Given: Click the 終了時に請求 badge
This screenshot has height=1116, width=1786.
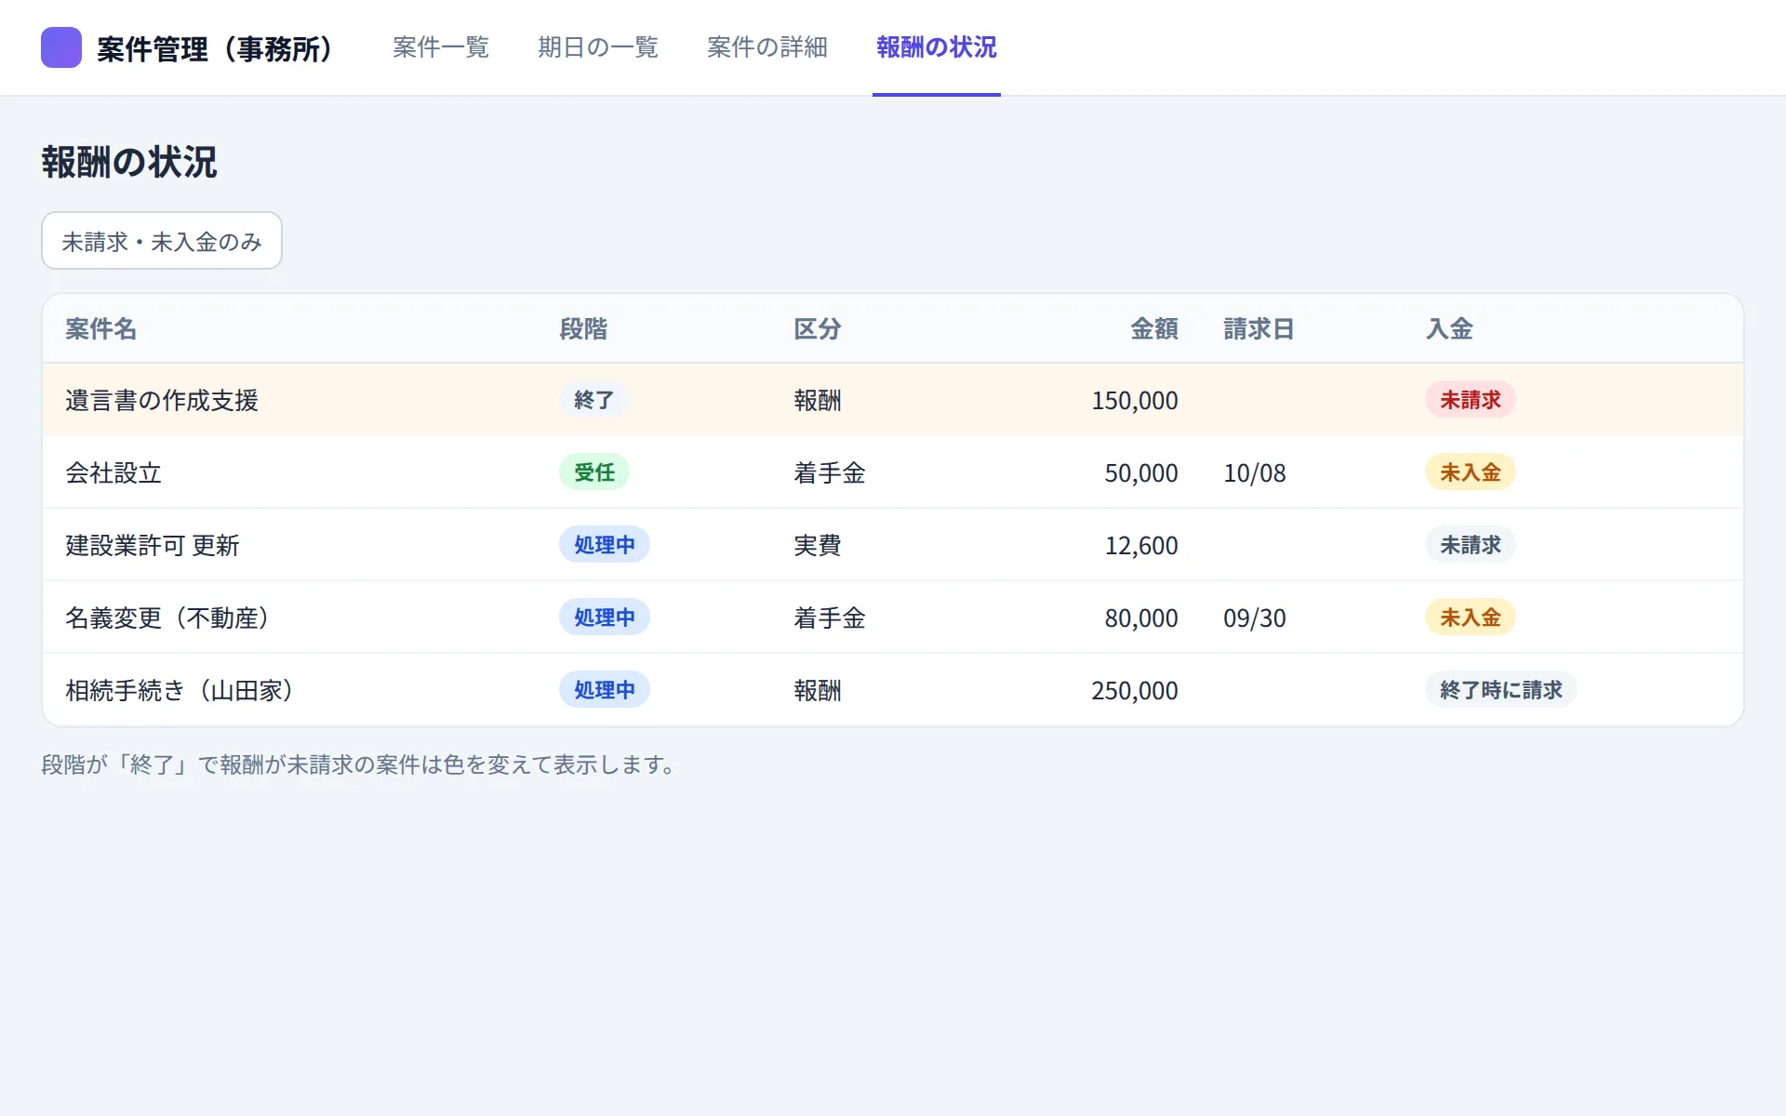Looking at the screenshot, I should coord(1501,690).
